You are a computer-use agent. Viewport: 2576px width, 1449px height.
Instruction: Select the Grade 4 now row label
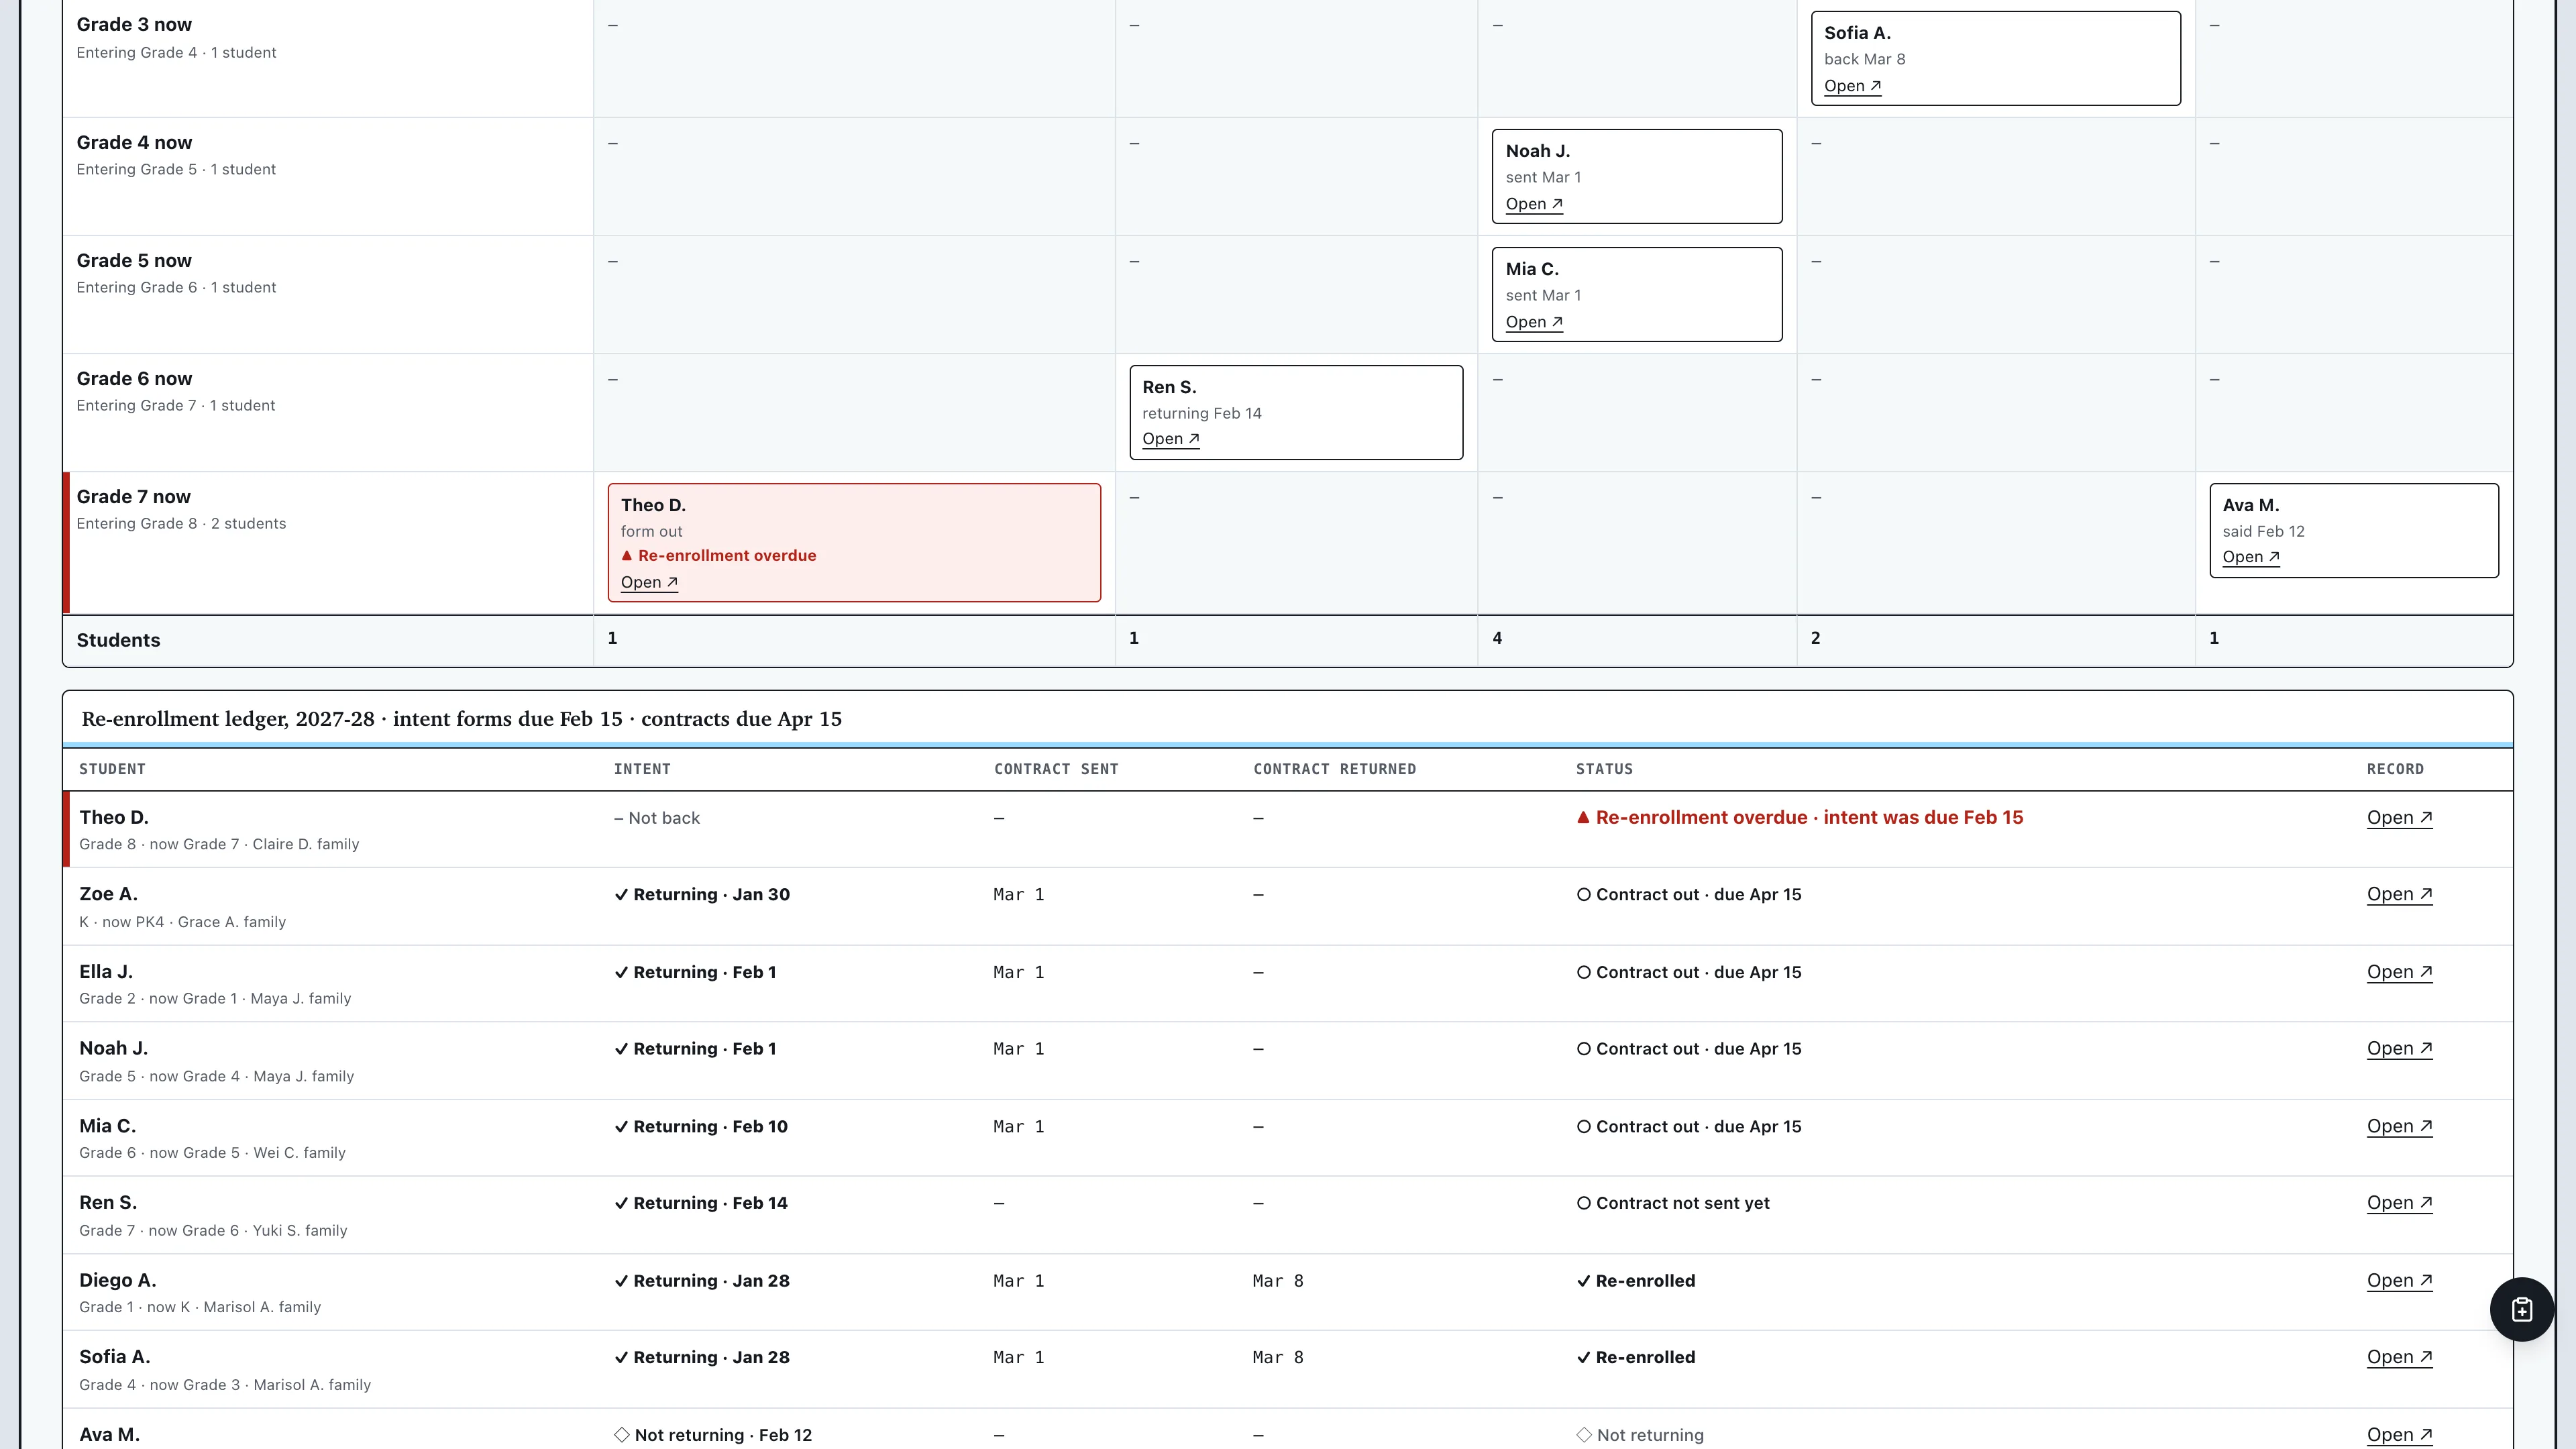pyautogui.click(x=134, y=143)
